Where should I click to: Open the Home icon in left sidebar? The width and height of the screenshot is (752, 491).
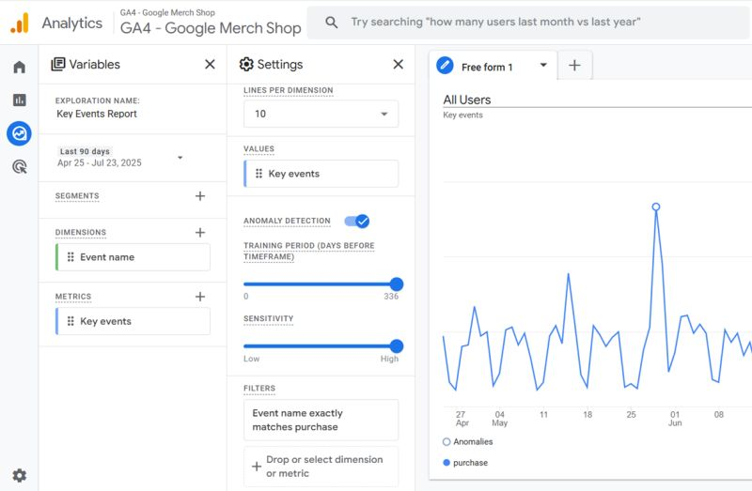click(x=19, y=67)
